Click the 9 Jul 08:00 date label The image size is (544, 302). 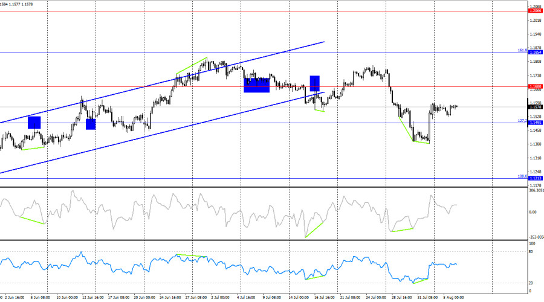[271, 298]
